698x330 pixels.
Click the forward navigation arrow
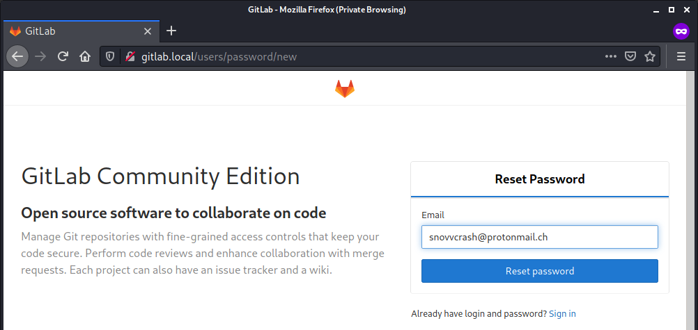point(40,56)
